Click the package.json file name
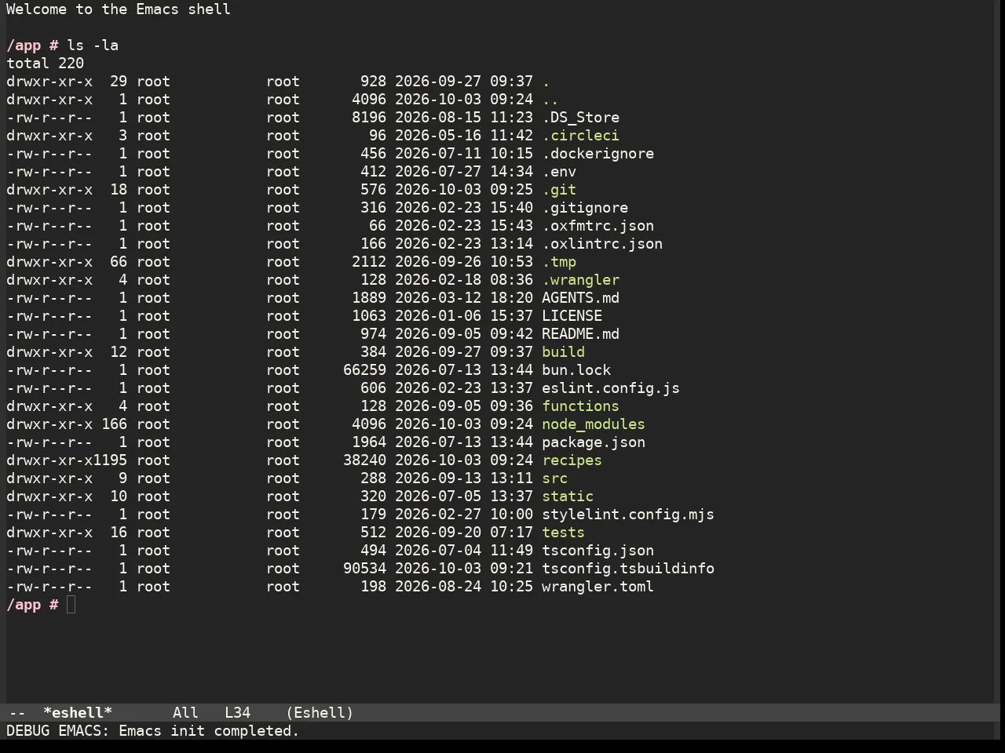Screen dimensions: 1005x753 click(x=594, y=442)
